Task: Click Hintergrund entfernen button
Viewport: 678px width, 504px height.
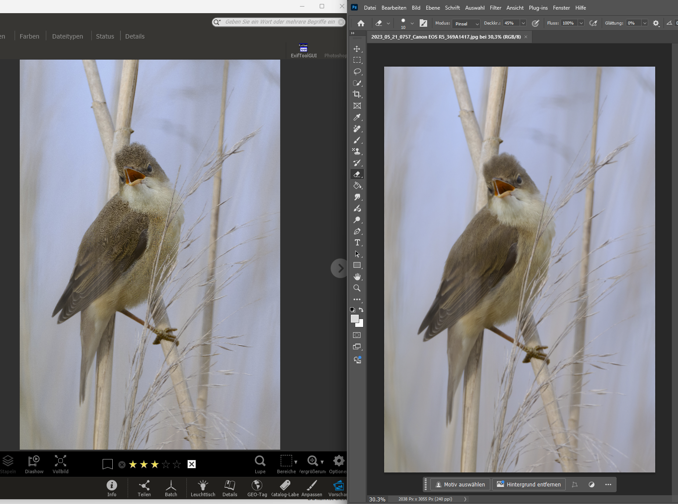Action: (x=529, y=484)
